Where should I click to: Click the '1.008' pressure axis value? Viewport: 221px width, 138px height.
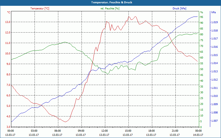point(214,113)
